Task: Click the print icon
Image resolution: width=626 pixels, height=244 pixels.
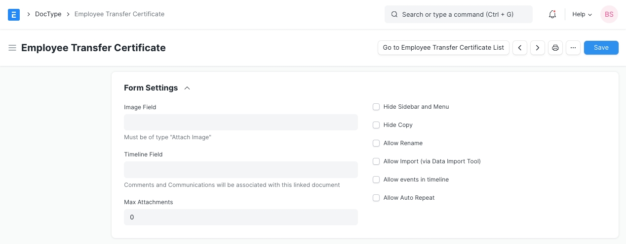Action: point(555,48)
